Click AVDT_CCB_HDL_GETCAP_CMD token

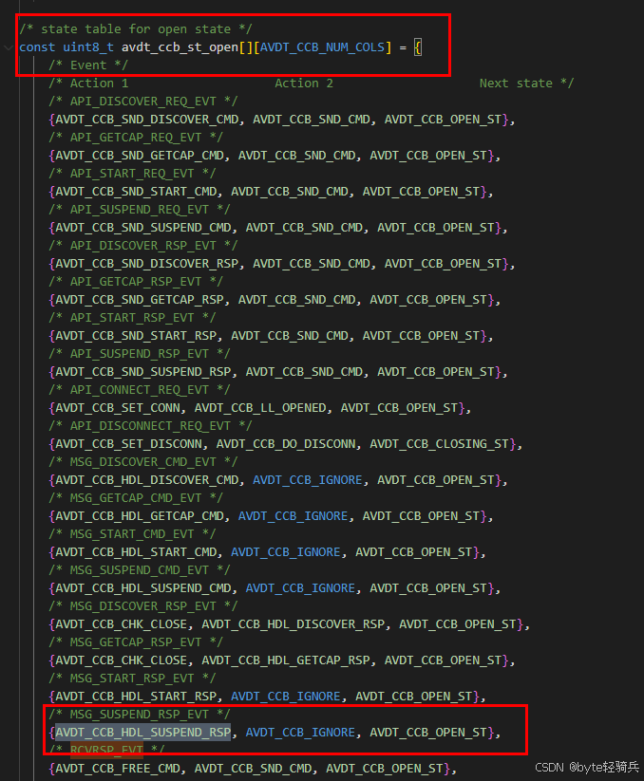pos(140,516)
